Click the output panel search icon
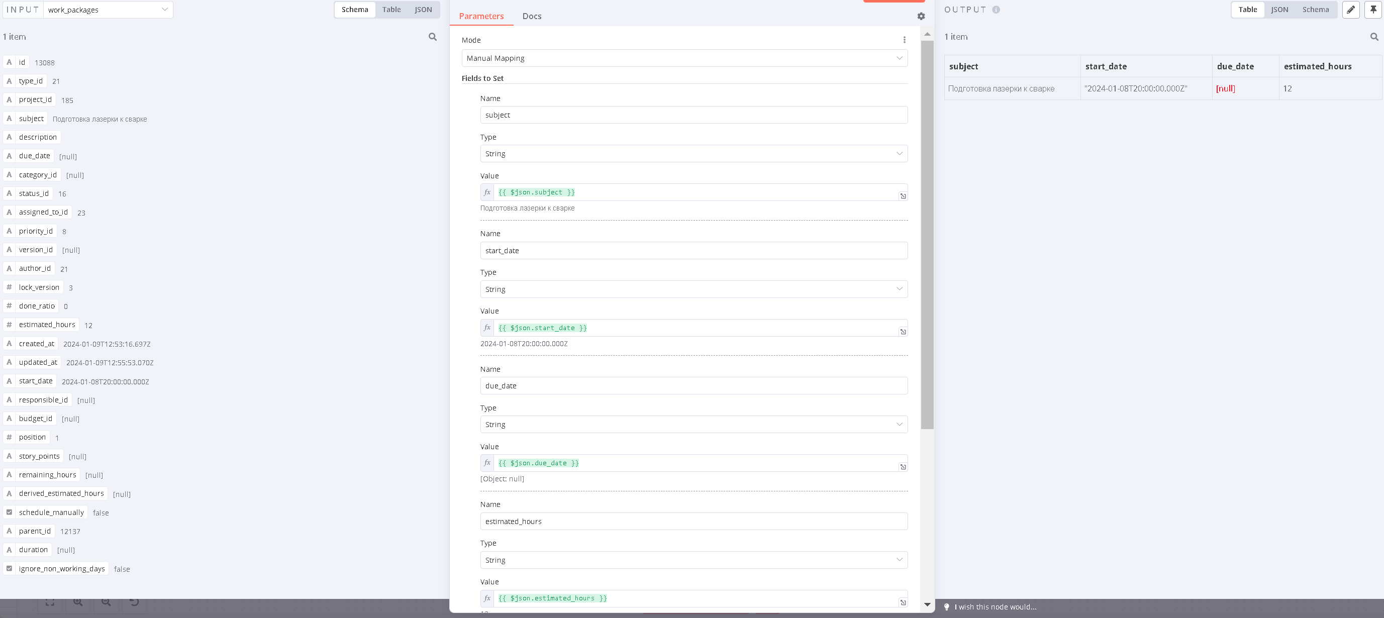 [1374, 37]
